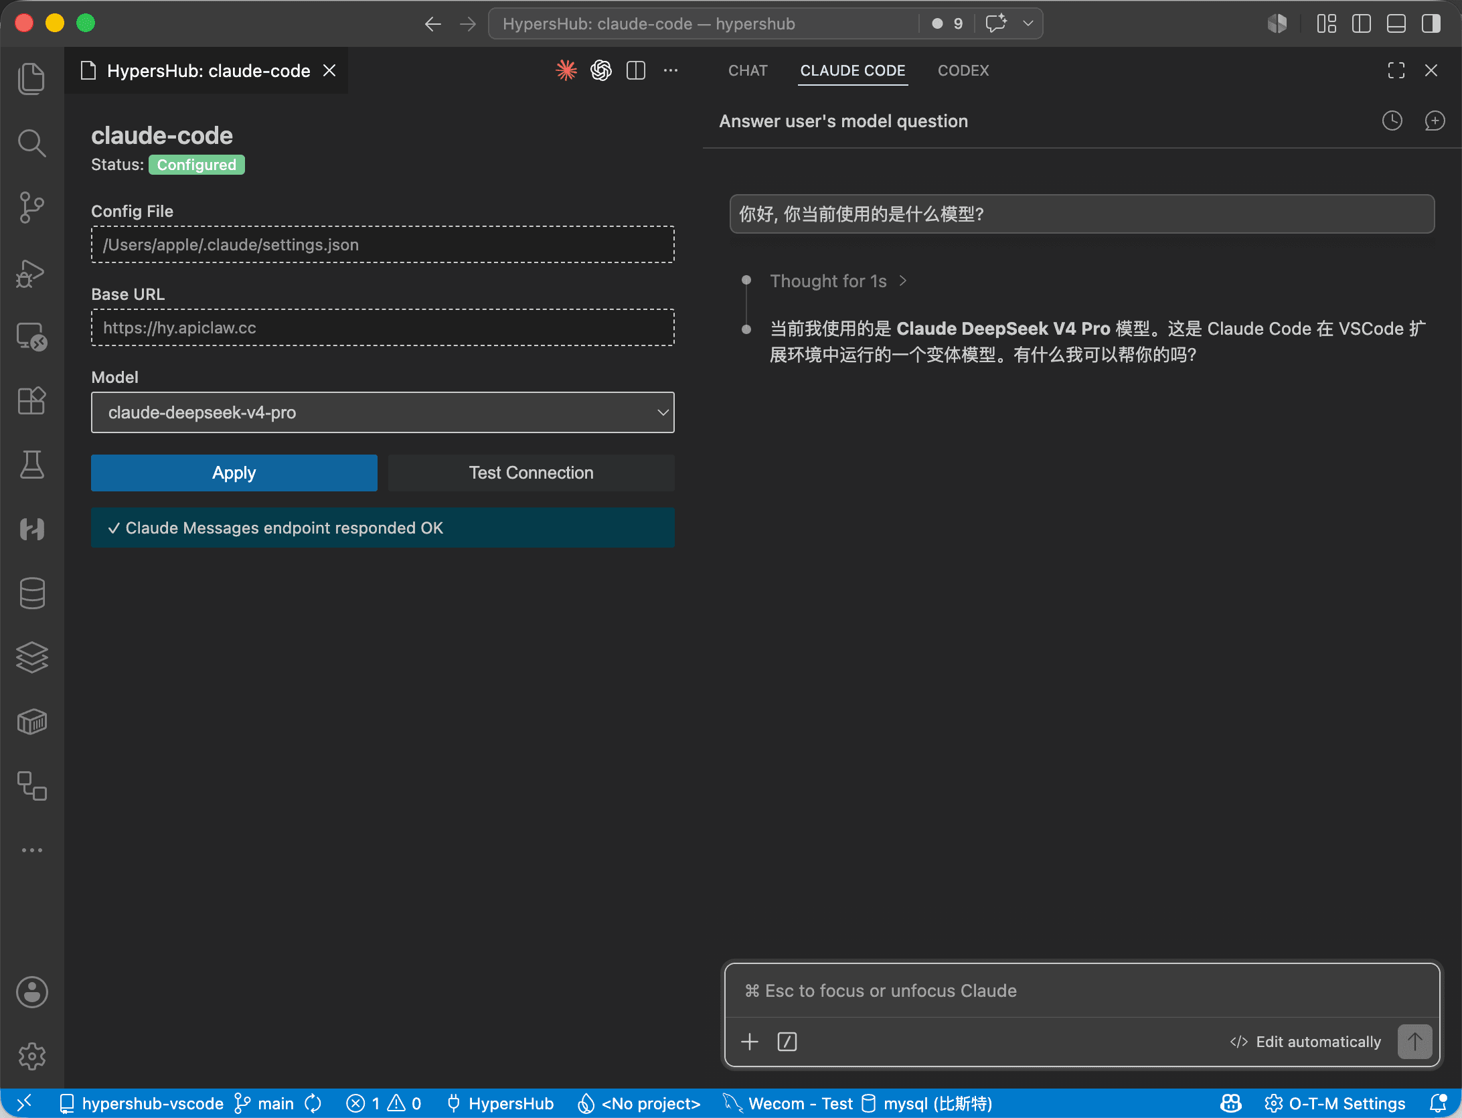Open the Accounts menu
Screen dimensions: 1462x1118
click(31, 992)
